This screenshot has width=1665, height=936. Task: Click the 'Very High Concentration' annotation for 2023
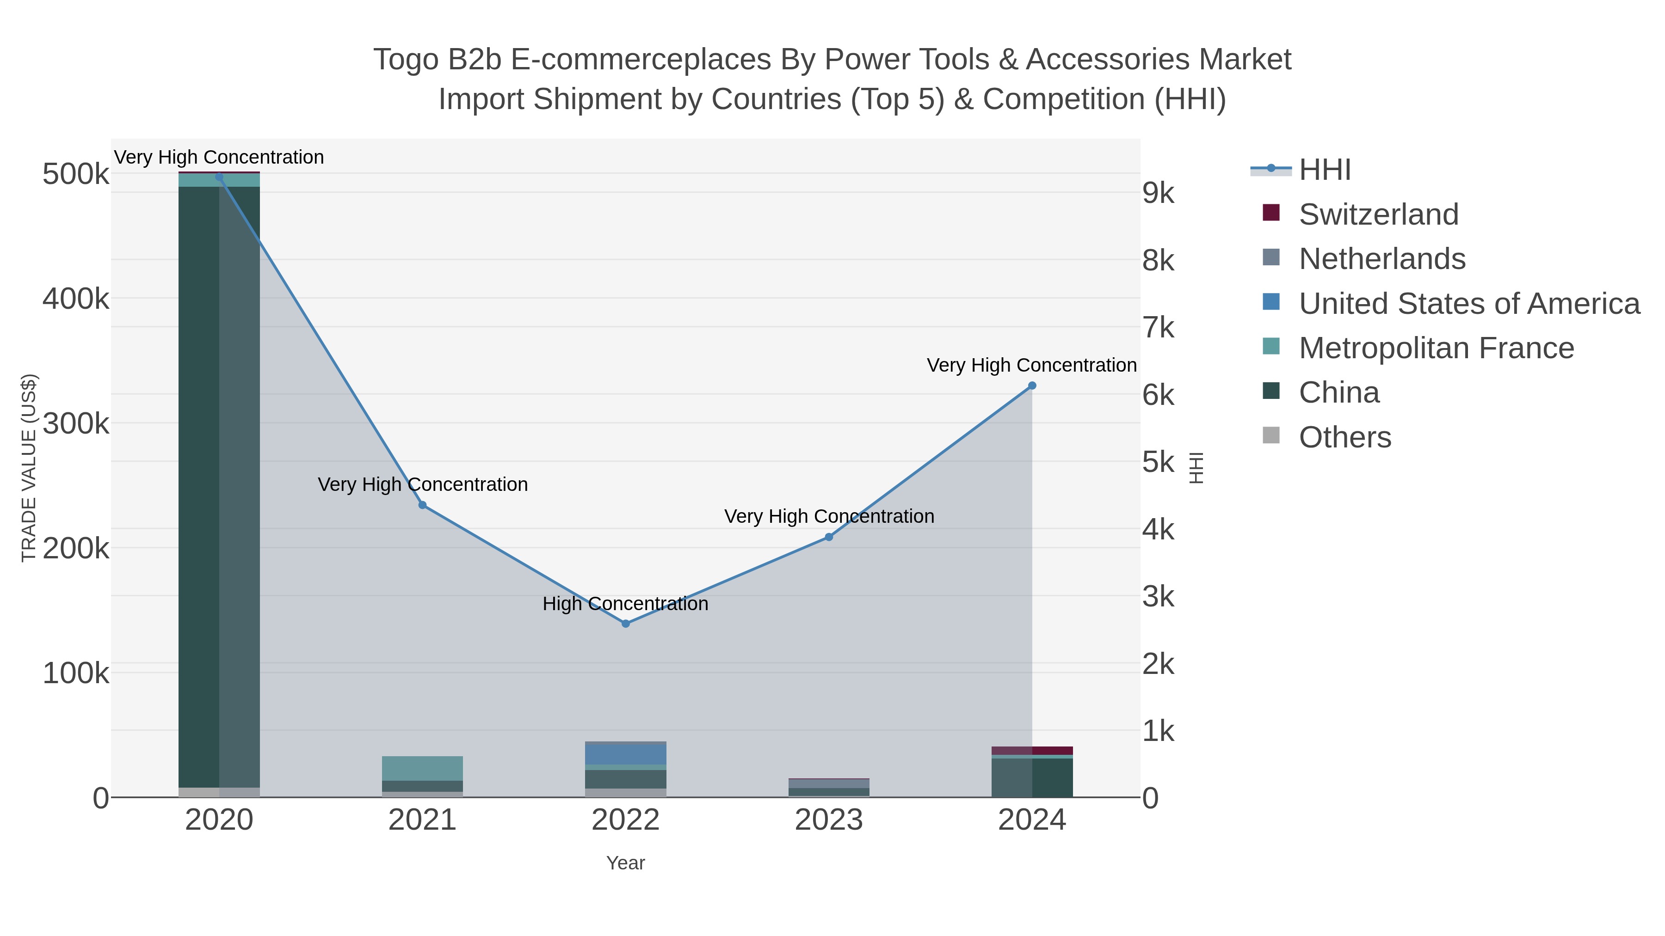[829, 516]
